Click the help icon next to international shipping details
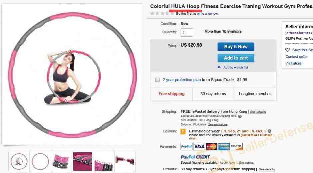The width and height of the screenshot is (313, 173). click(240, 116)
